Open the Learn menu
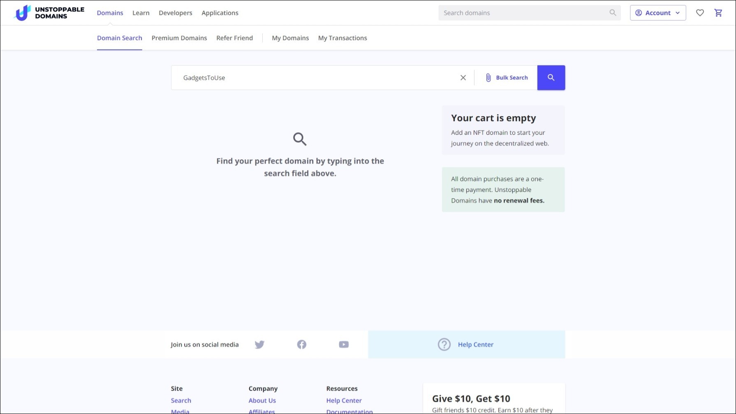Viewport: 736px width, 414px height. tap(141, 13)
